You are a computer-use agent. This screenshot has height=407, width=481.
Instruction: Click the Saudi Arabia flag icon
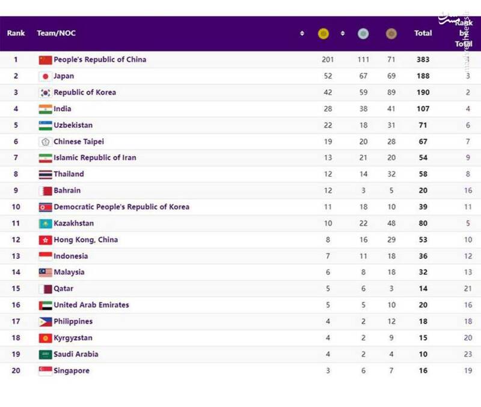(45, 354)
